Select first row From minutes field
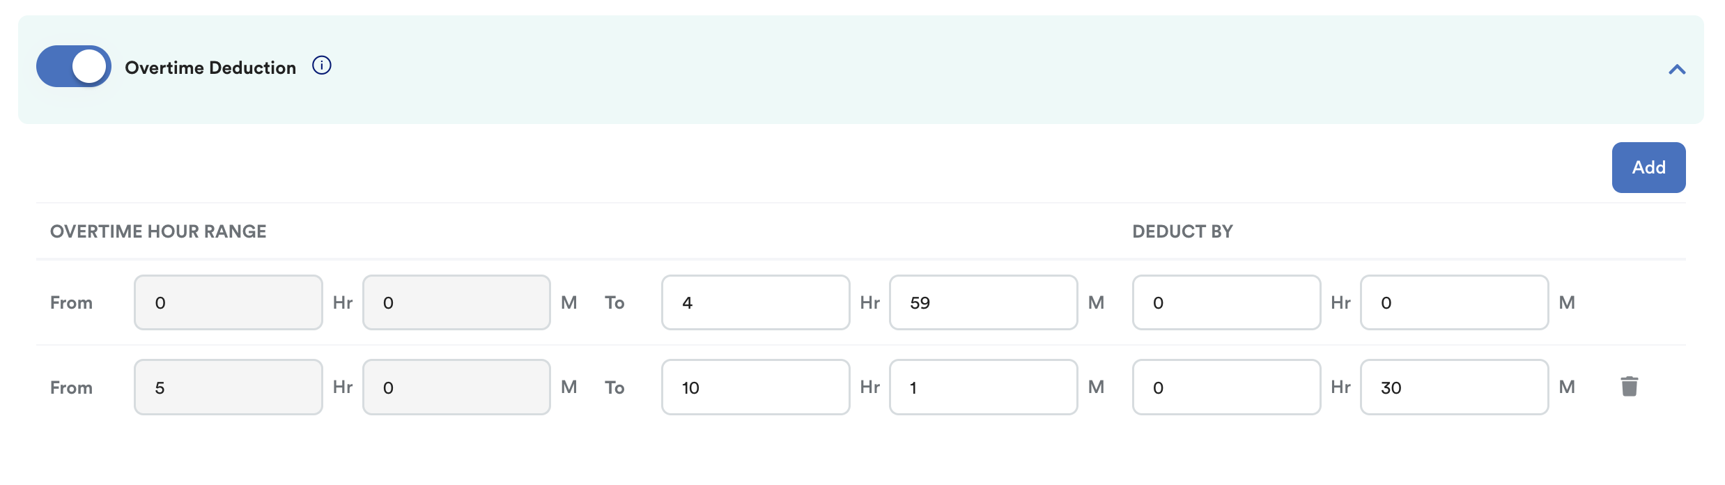 [x=456, y=302]
